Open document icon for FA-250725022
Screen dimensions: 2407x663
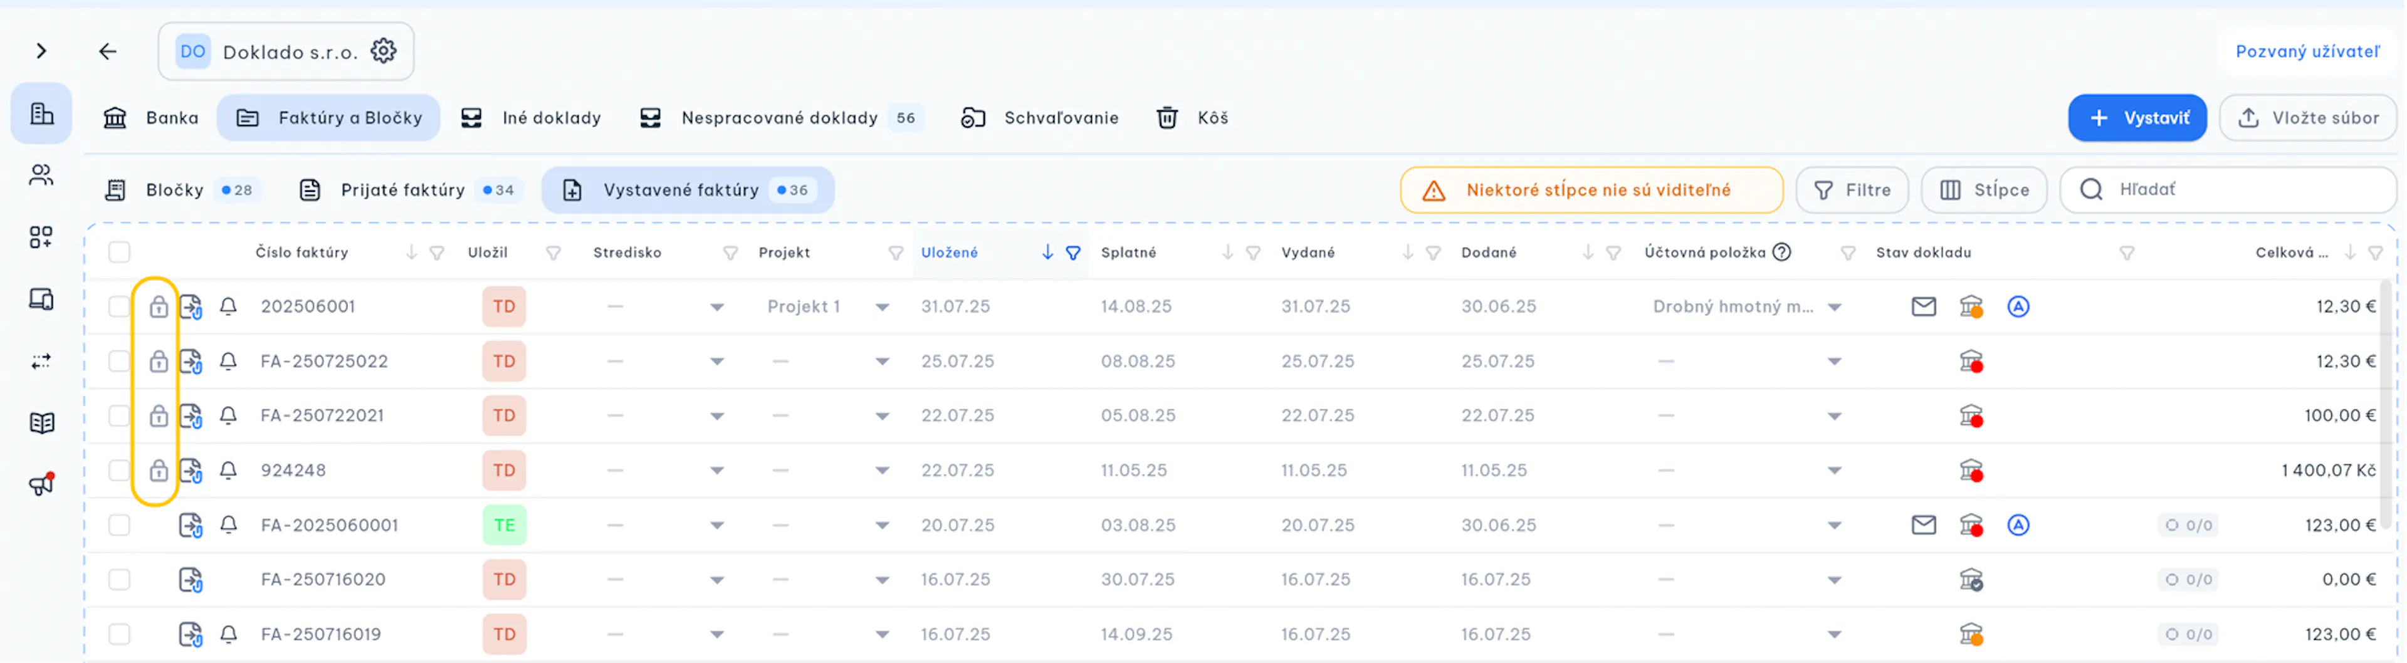[191, 362]
